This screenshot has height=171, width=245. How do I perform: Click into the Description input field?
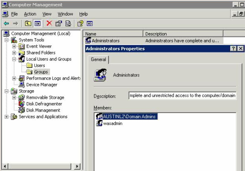(182, 95)
